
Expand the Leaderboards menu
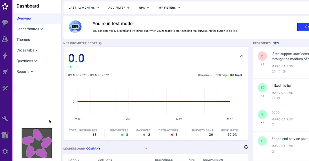(30, 29)
